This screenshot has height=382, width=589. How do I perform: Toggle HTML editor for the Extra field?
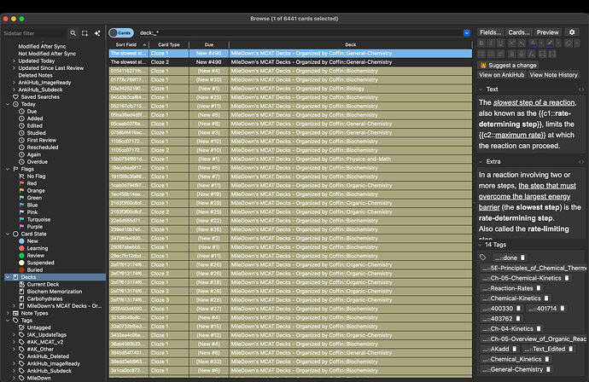pyautogui.click(x=581, y=162)
